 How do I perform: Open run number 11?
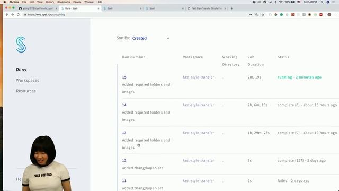tap(124, 181)
